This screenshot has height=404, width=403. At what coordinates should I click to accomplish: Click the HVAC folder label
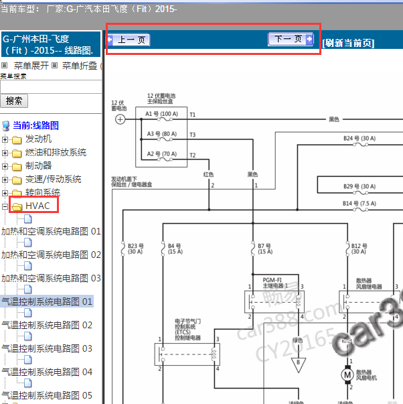[x=37, y=206]
